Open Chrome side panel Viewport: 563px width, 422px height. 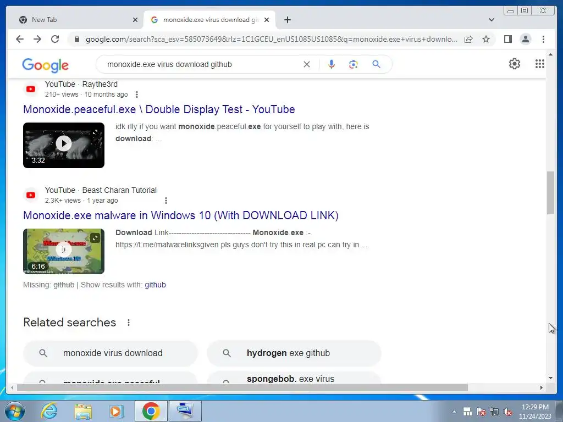click(507, 39)
